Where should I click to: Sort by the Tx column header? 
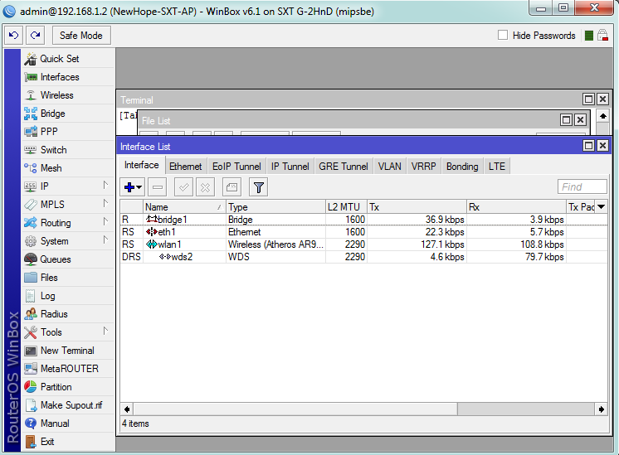[417, 206]
